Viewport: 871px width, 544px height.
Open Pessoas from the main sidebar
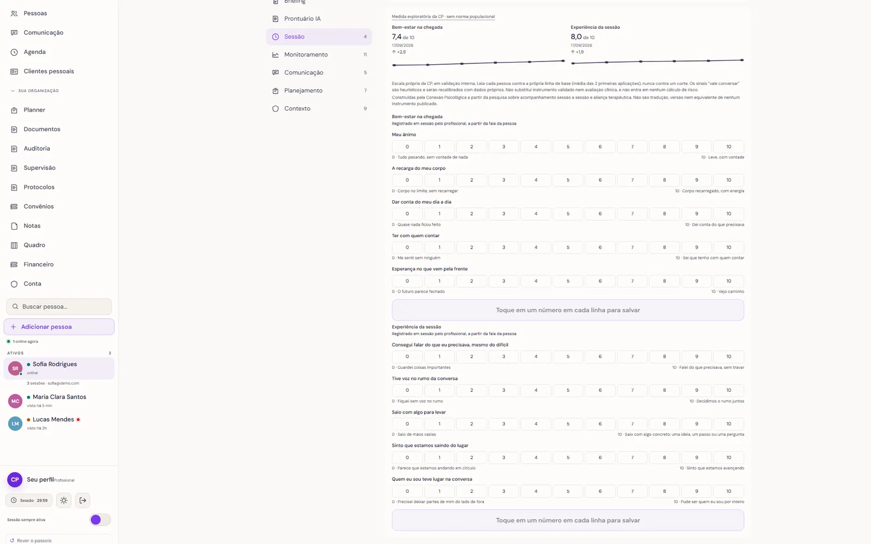pyautogui.click(x=35, y=13)
